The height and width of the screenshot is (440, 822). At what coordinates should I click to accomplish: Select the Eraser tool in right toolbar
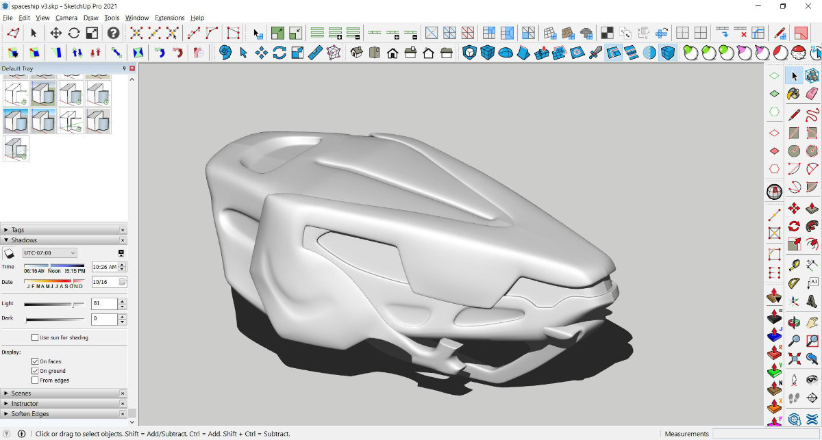[x=812, y=94]
